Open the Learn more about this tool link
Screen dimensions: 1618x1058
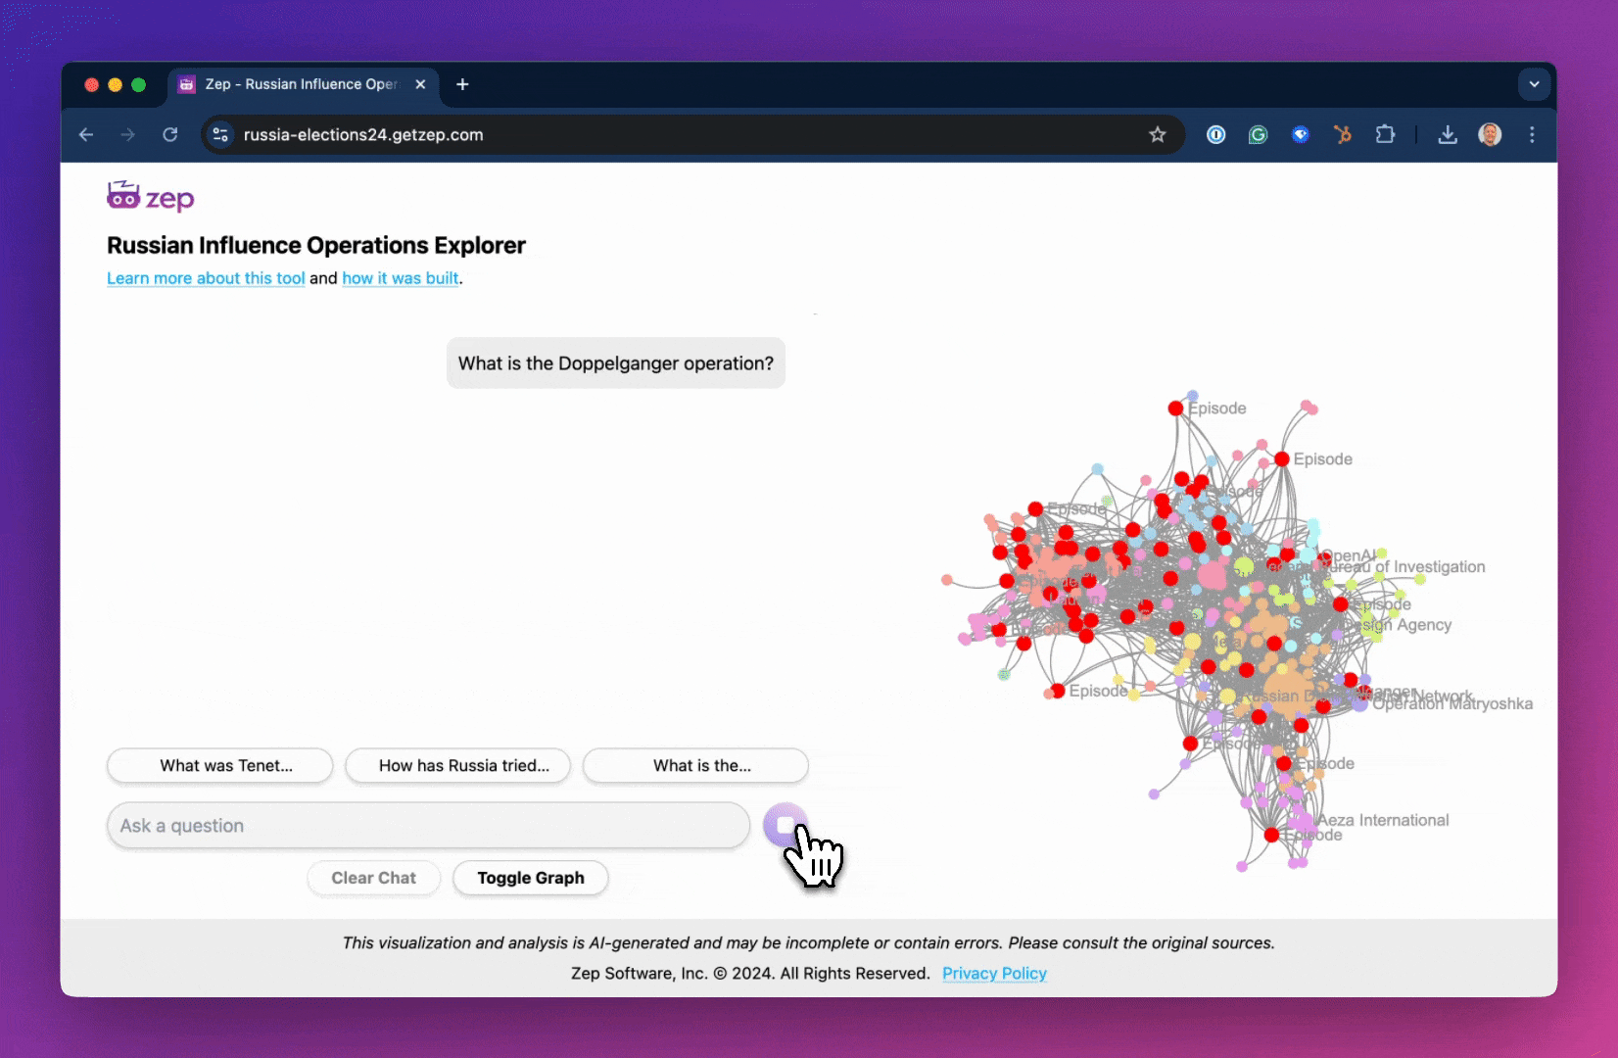tap(205, 278)
